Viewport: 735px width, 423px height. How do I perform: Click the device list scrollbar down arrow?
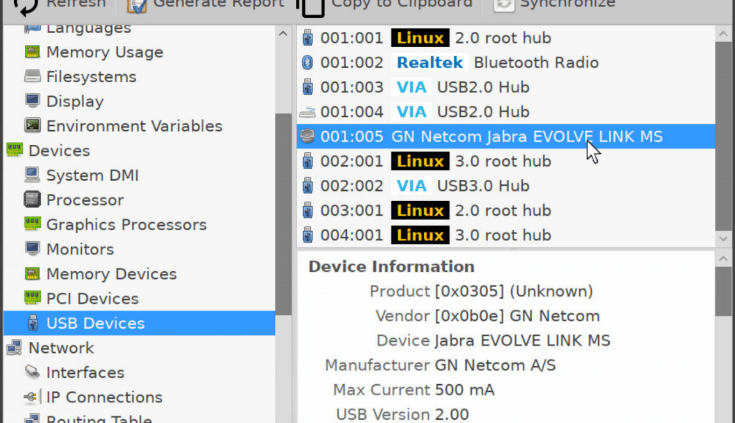pyautogui.click(x=723, y=239)
